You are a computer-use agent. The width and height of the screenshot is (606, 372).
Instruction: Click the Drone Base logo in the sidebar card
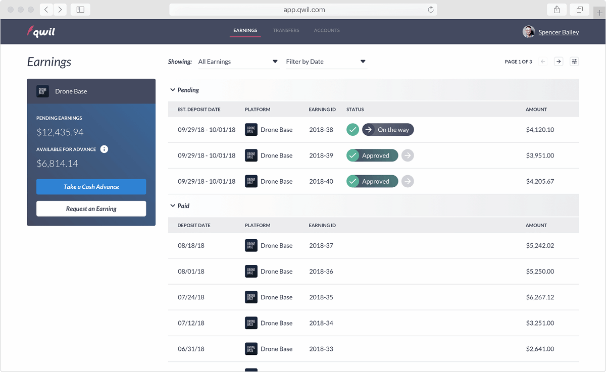42,91
